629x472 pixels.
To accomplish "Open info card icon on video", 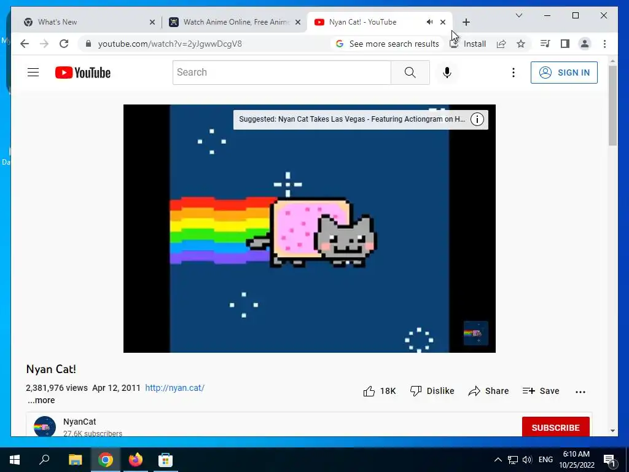I will point(477,119).
